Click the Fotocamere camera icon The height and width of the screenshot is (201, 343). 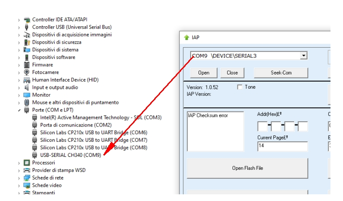click(27, 72)
